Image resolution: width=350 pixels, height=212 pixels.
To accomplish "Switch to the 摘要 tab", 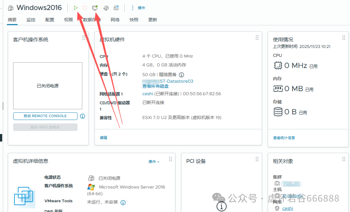I will 12,20.
